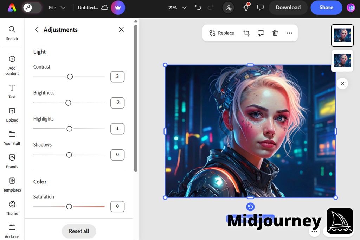Open Upload in the sidebar
Viewport: 360px width, 240px height.
tap(12, 115)
